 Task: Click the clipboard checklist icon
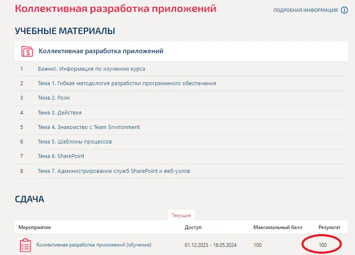25,245
